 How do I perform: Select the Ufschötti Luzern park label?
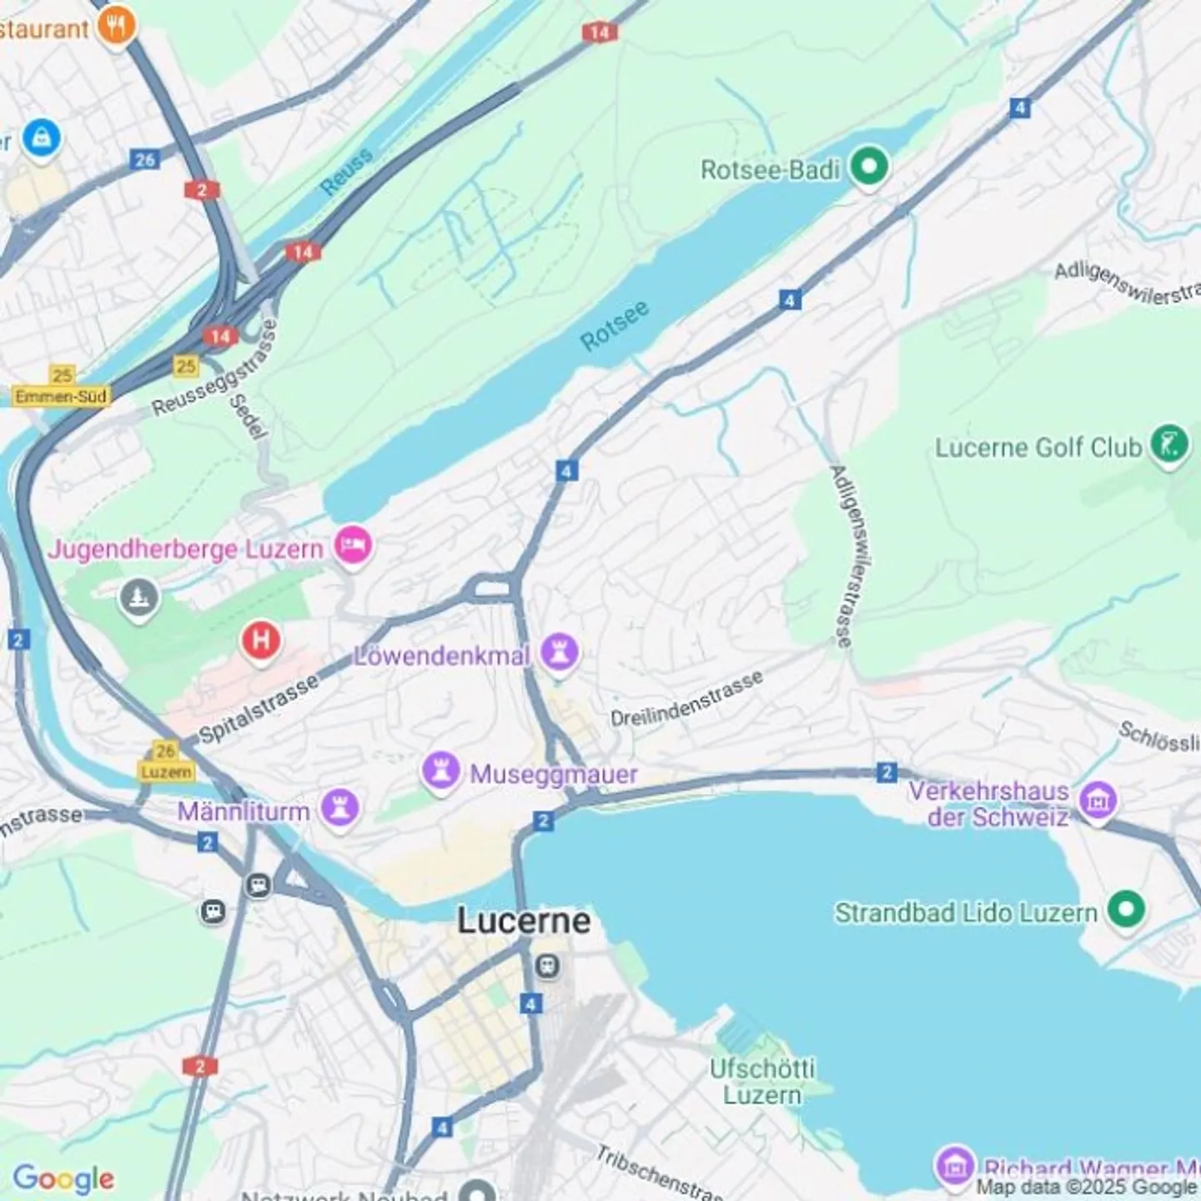click(762, 1081)
